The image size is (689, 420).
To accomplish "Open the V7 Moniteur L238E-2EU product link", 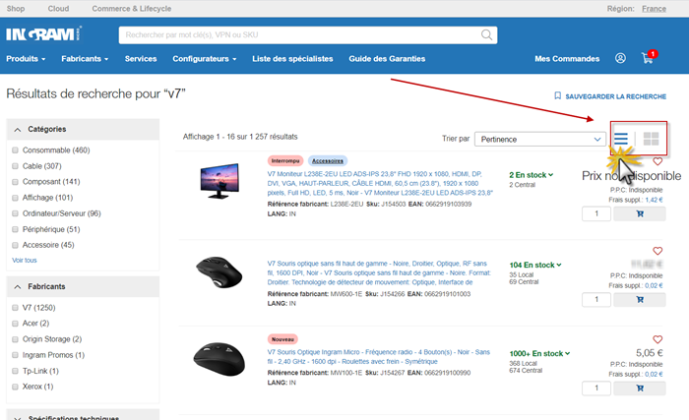I will [x=380, y=183].
